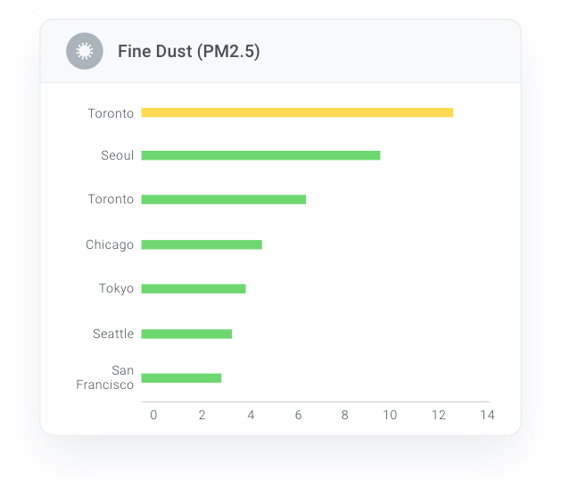Click axis tick value 0
Image resolution: width=561 pixels, height=496 pixels.
[153, 415]
